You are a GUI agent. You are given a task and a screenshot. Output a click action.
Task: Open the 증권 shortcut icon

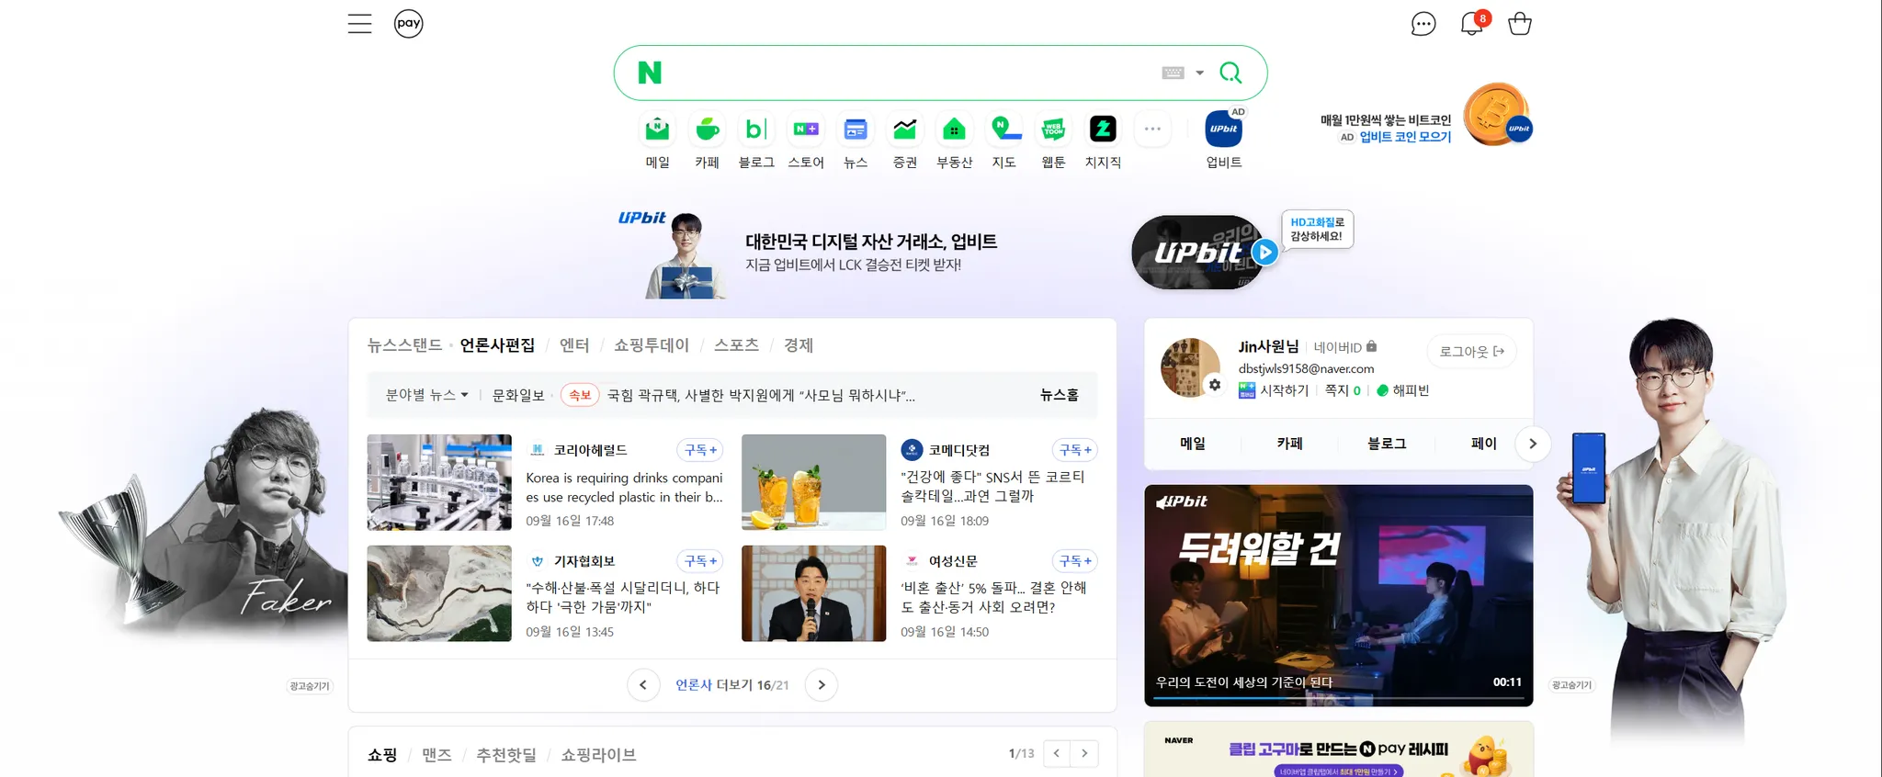[905, 129]
